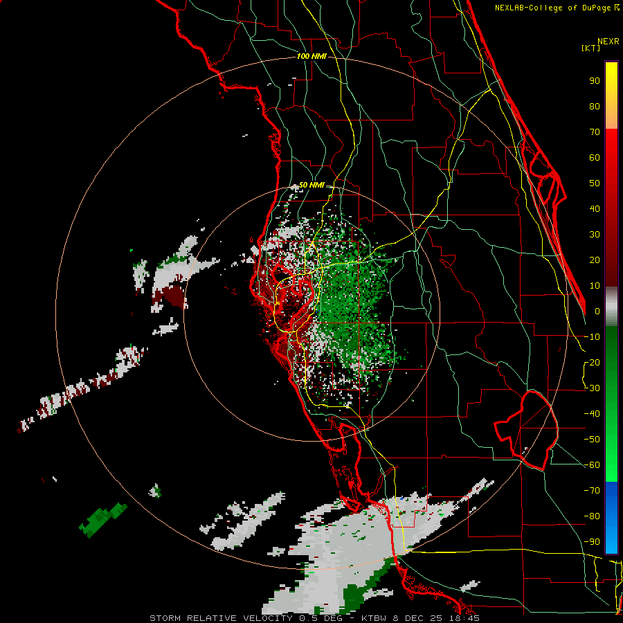Click the -10 value on the scale
The height and width of the screenshot is (623, 623).
(592, 337)
